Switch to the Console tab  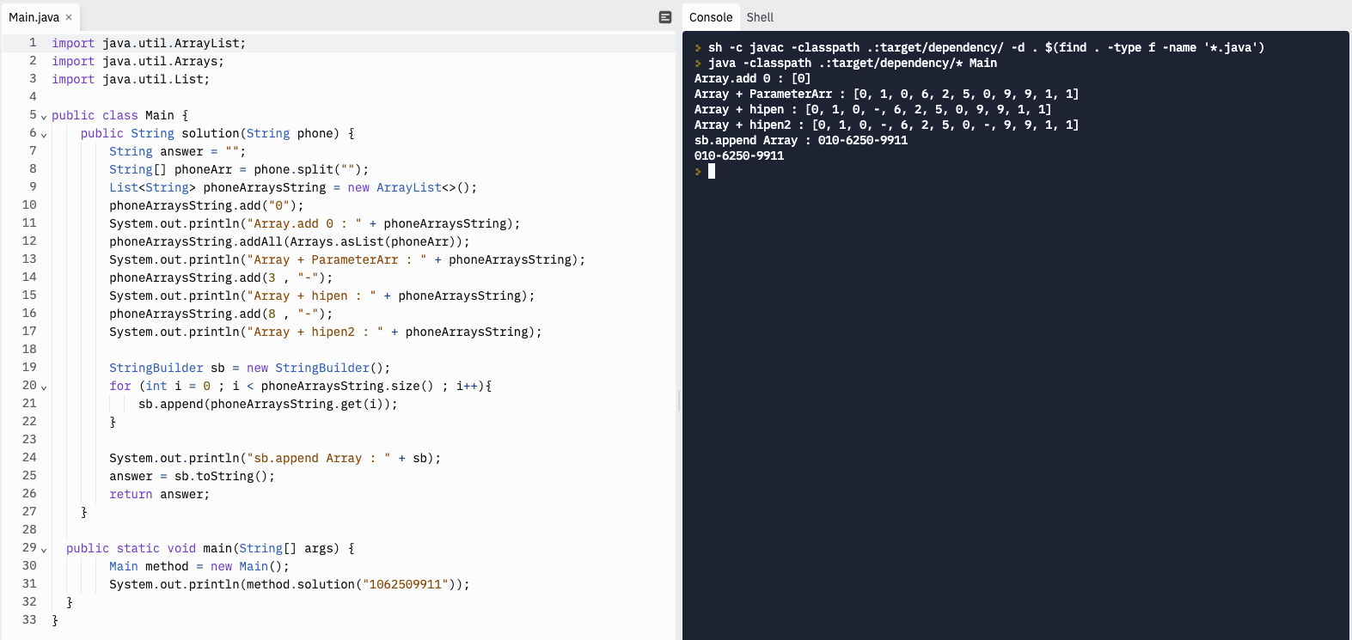tap(711, 17)
